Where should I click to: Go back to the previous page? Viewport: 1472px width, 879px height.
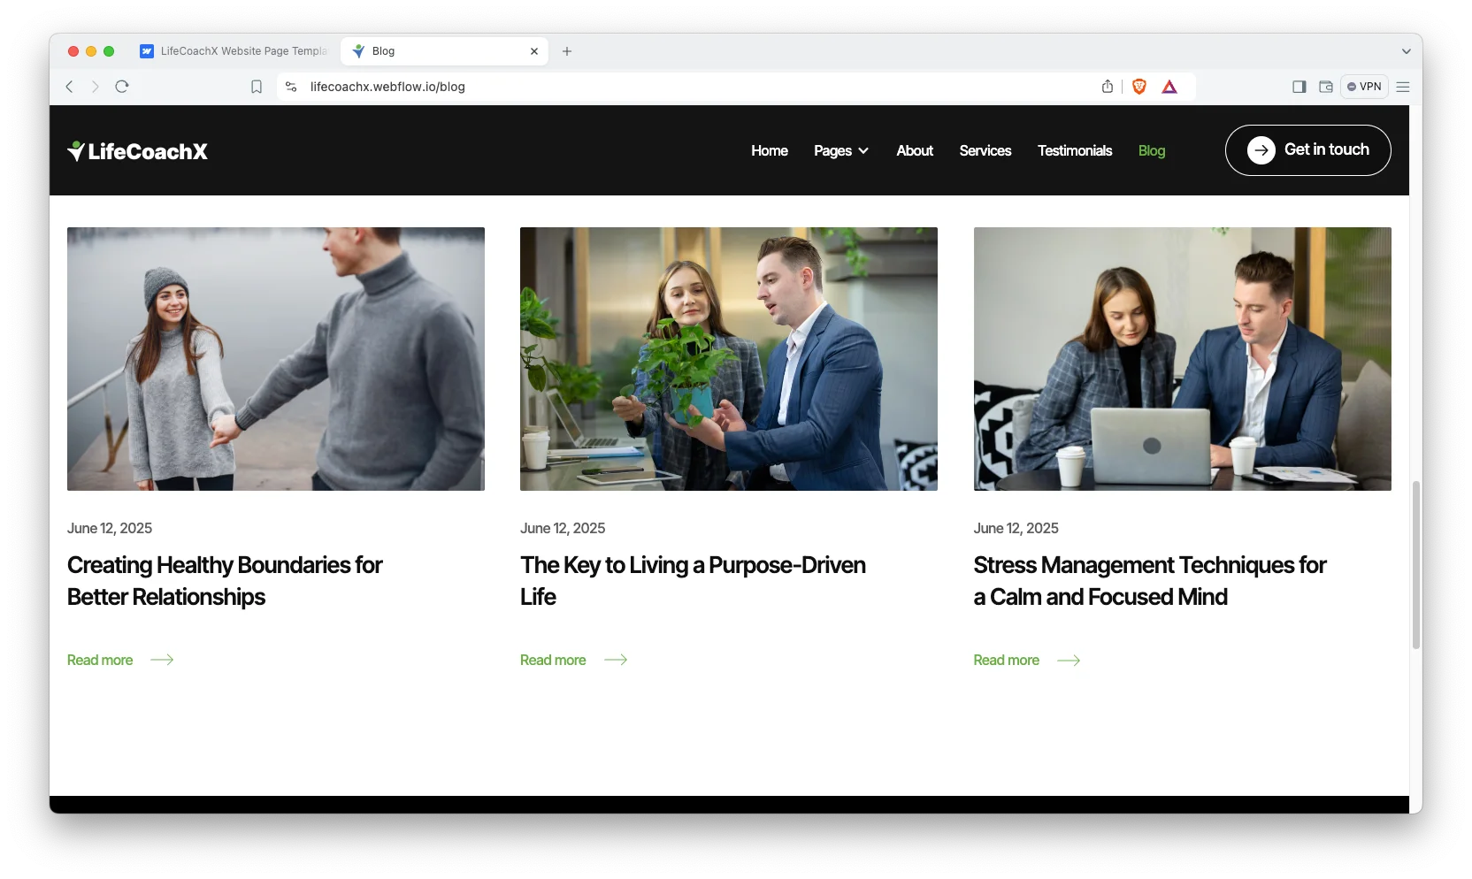(x=70, y=87)
